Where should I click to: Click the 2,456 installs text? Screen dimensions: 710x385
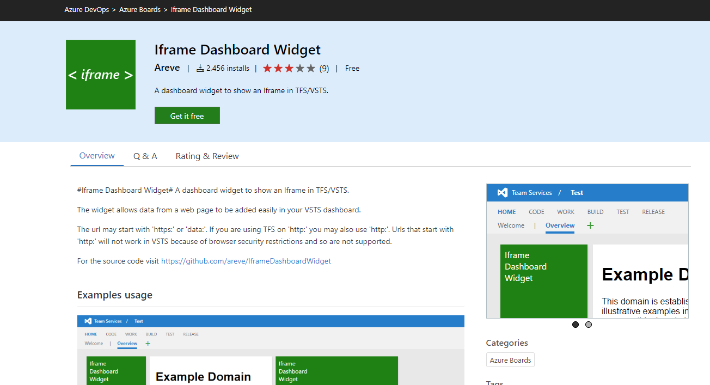click(228, 68)
